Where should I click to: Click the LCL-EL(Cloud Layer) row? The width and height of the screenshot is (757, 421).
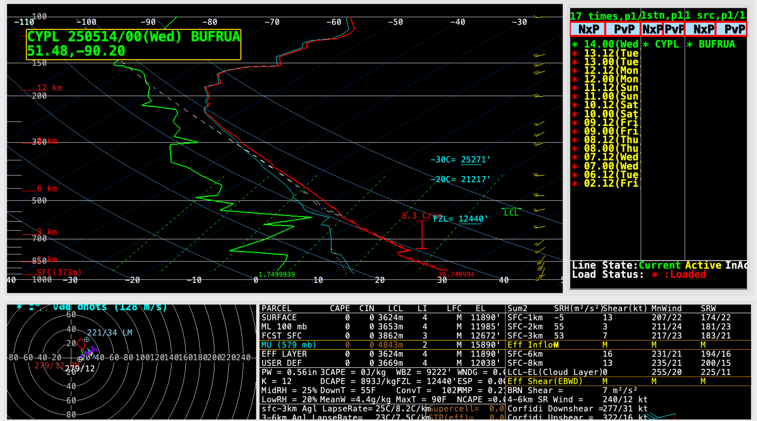(x=628, y=372)
